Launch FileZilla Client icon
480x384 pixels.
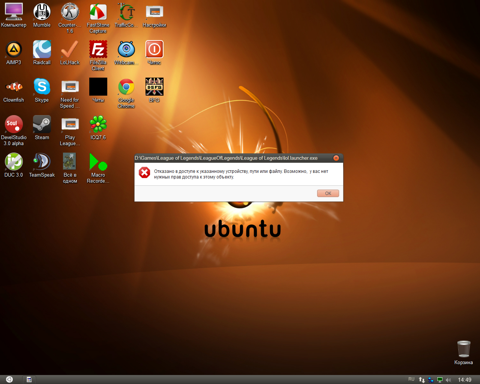(x=98, y=55)
